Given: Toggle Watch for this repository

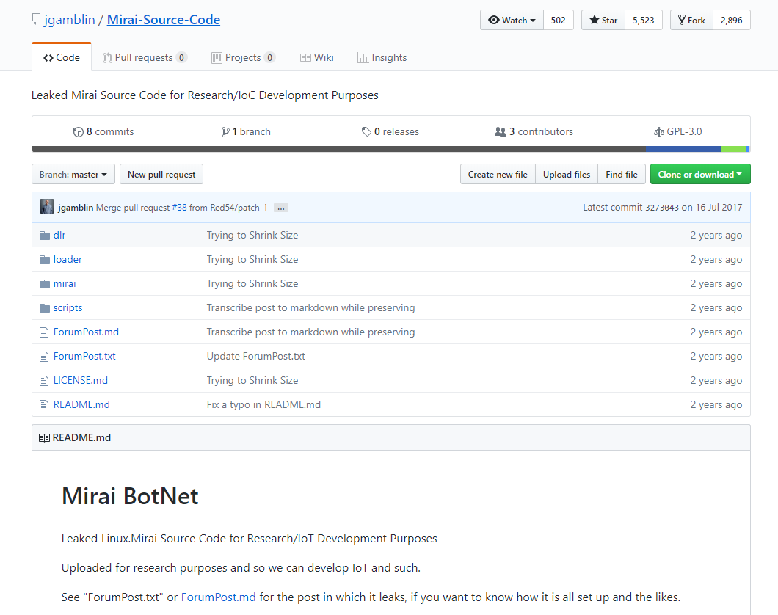Looking at the screenshot, I should click(x=512, y=21).
